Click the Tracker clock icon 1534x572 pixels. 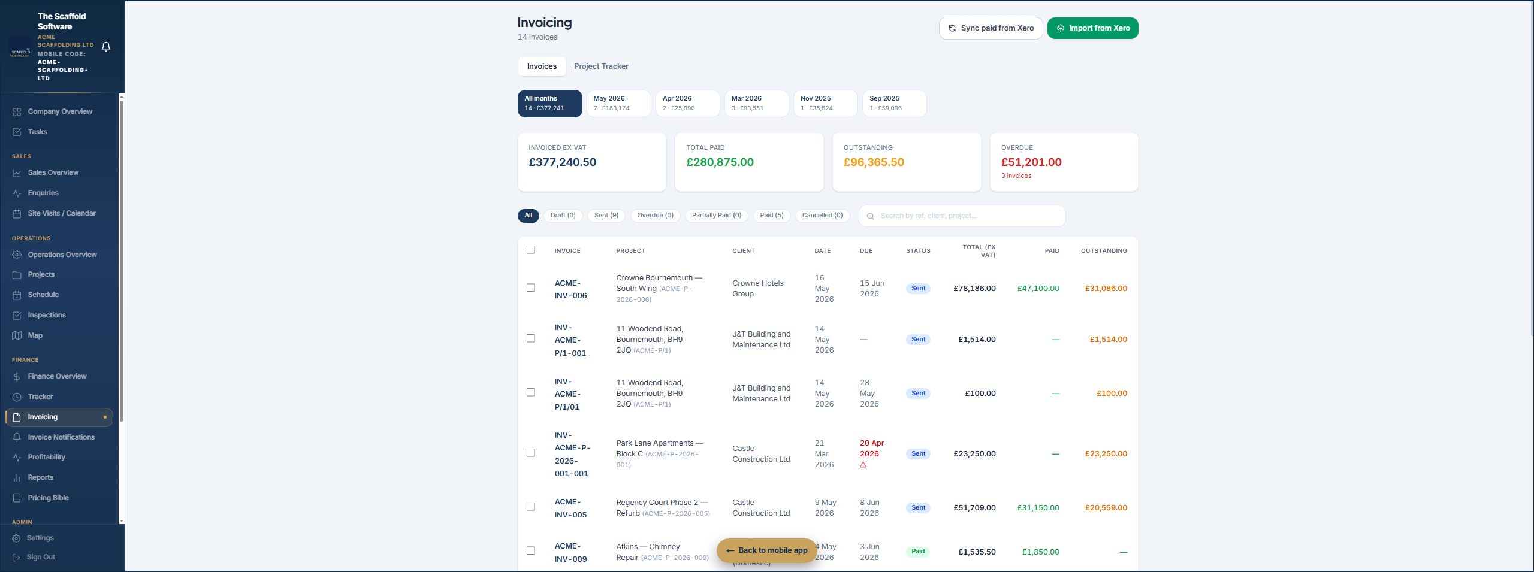click(x=17, y=397)
